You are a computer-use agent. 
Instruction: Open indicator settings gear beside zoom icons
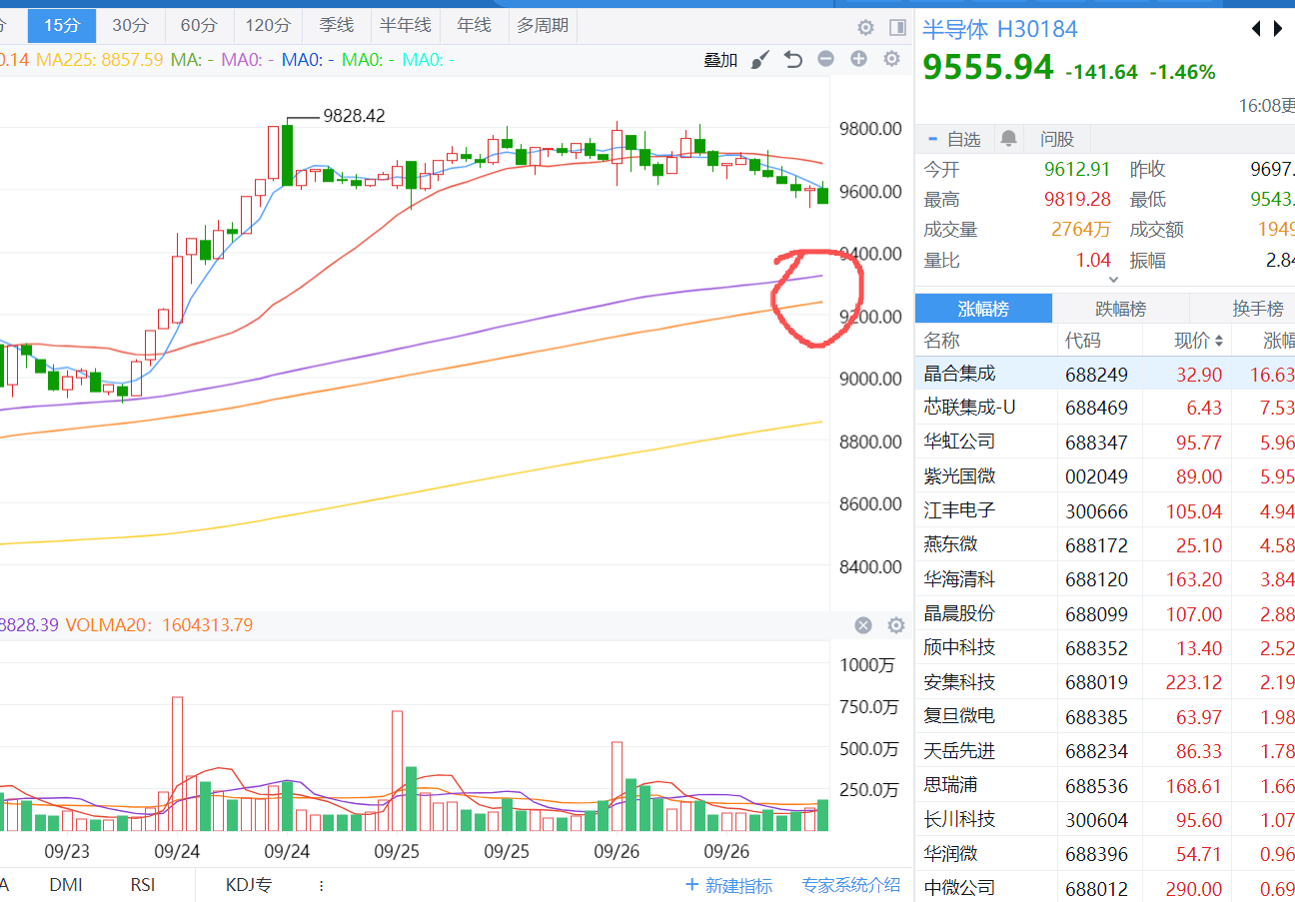tap(891, 60)
